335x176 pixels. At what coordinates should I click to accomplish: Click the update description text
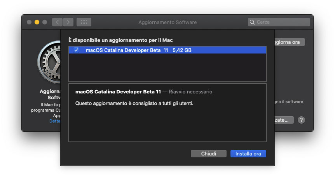pos(134,104)
